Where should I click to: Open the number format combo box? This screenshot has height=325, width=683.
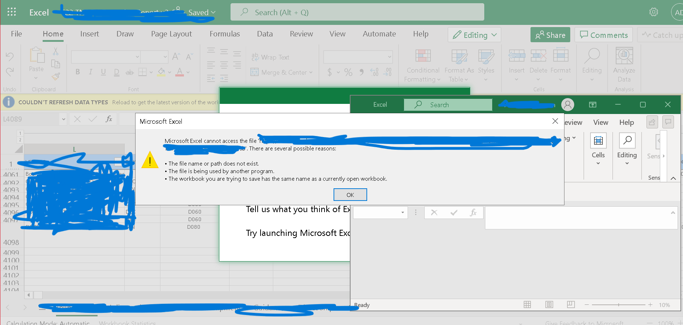(x=358, y=57)
